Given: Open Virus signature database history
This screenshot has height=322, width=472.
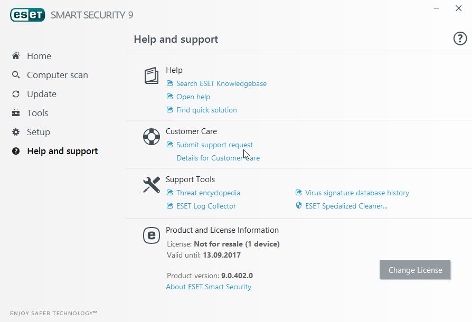Looking at the screenshot, I should [357, 193].
